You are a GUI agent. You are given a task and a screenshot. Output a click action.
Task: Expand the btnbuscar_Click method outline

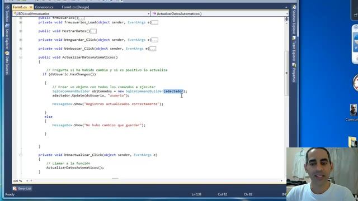click(21, 49)
